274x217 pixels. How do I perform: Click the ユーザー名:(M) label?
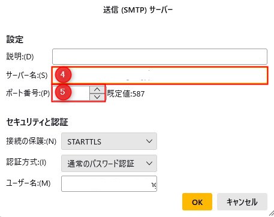tap(28, 183)
